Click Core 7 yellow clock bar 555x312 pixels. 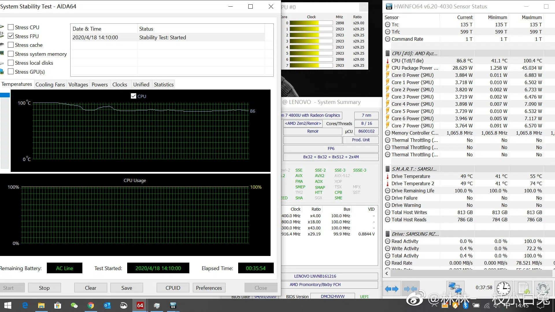[311, 66]
